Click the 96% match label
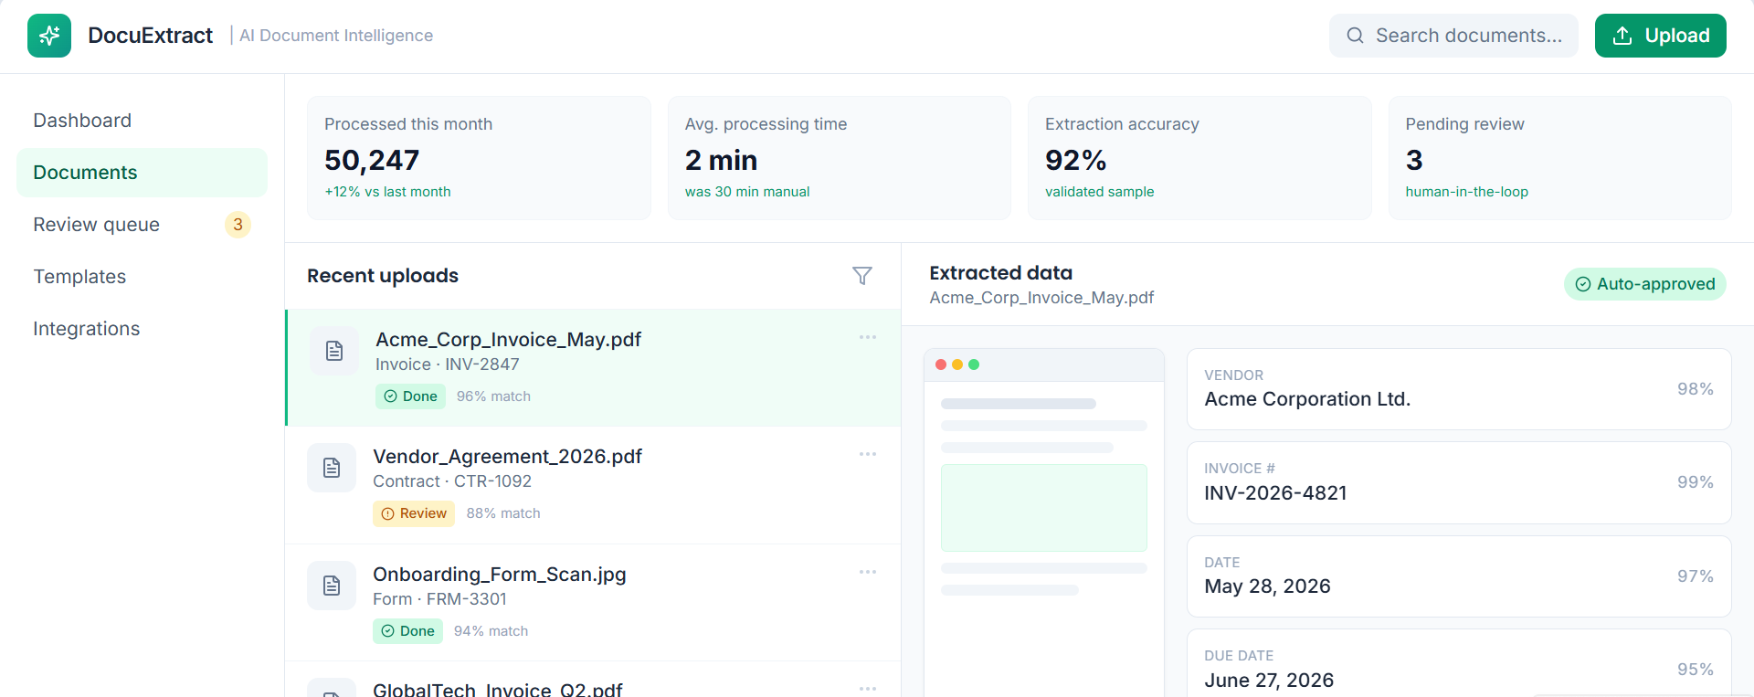 click(493, 396)
